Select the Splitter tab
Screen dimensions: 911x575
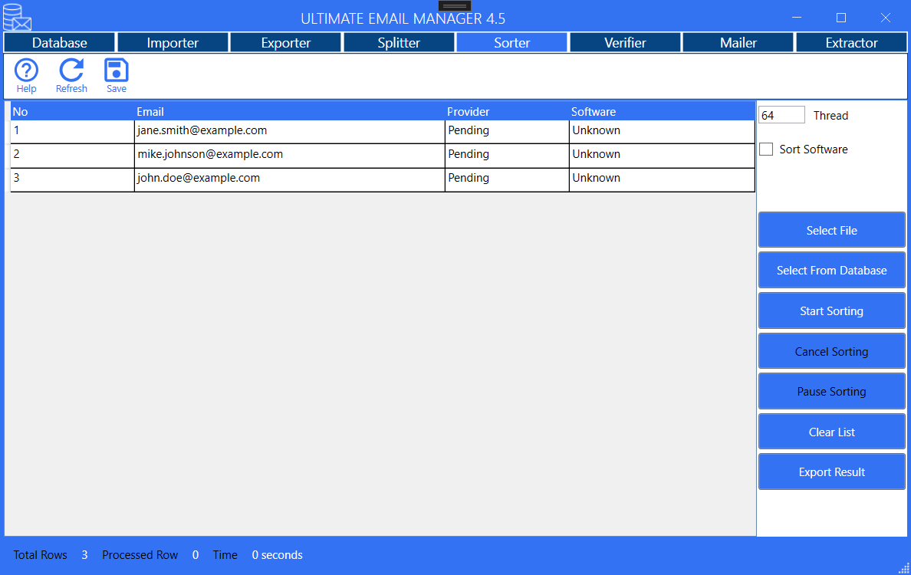[399, 42]
